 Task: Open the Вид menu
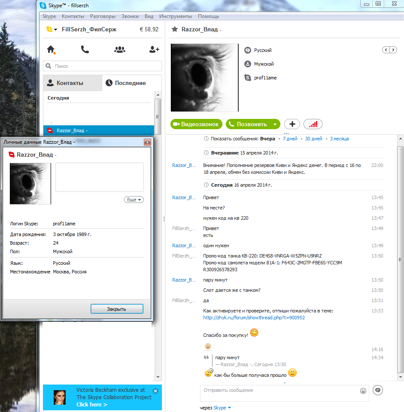point(149,16)
